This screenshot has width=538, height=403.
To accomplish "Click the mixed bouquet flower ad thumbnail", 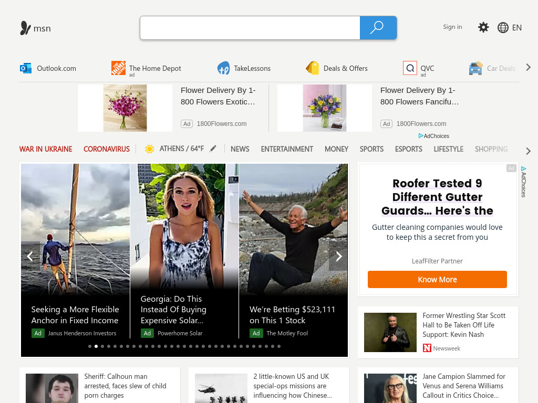I will click(325, 108).
